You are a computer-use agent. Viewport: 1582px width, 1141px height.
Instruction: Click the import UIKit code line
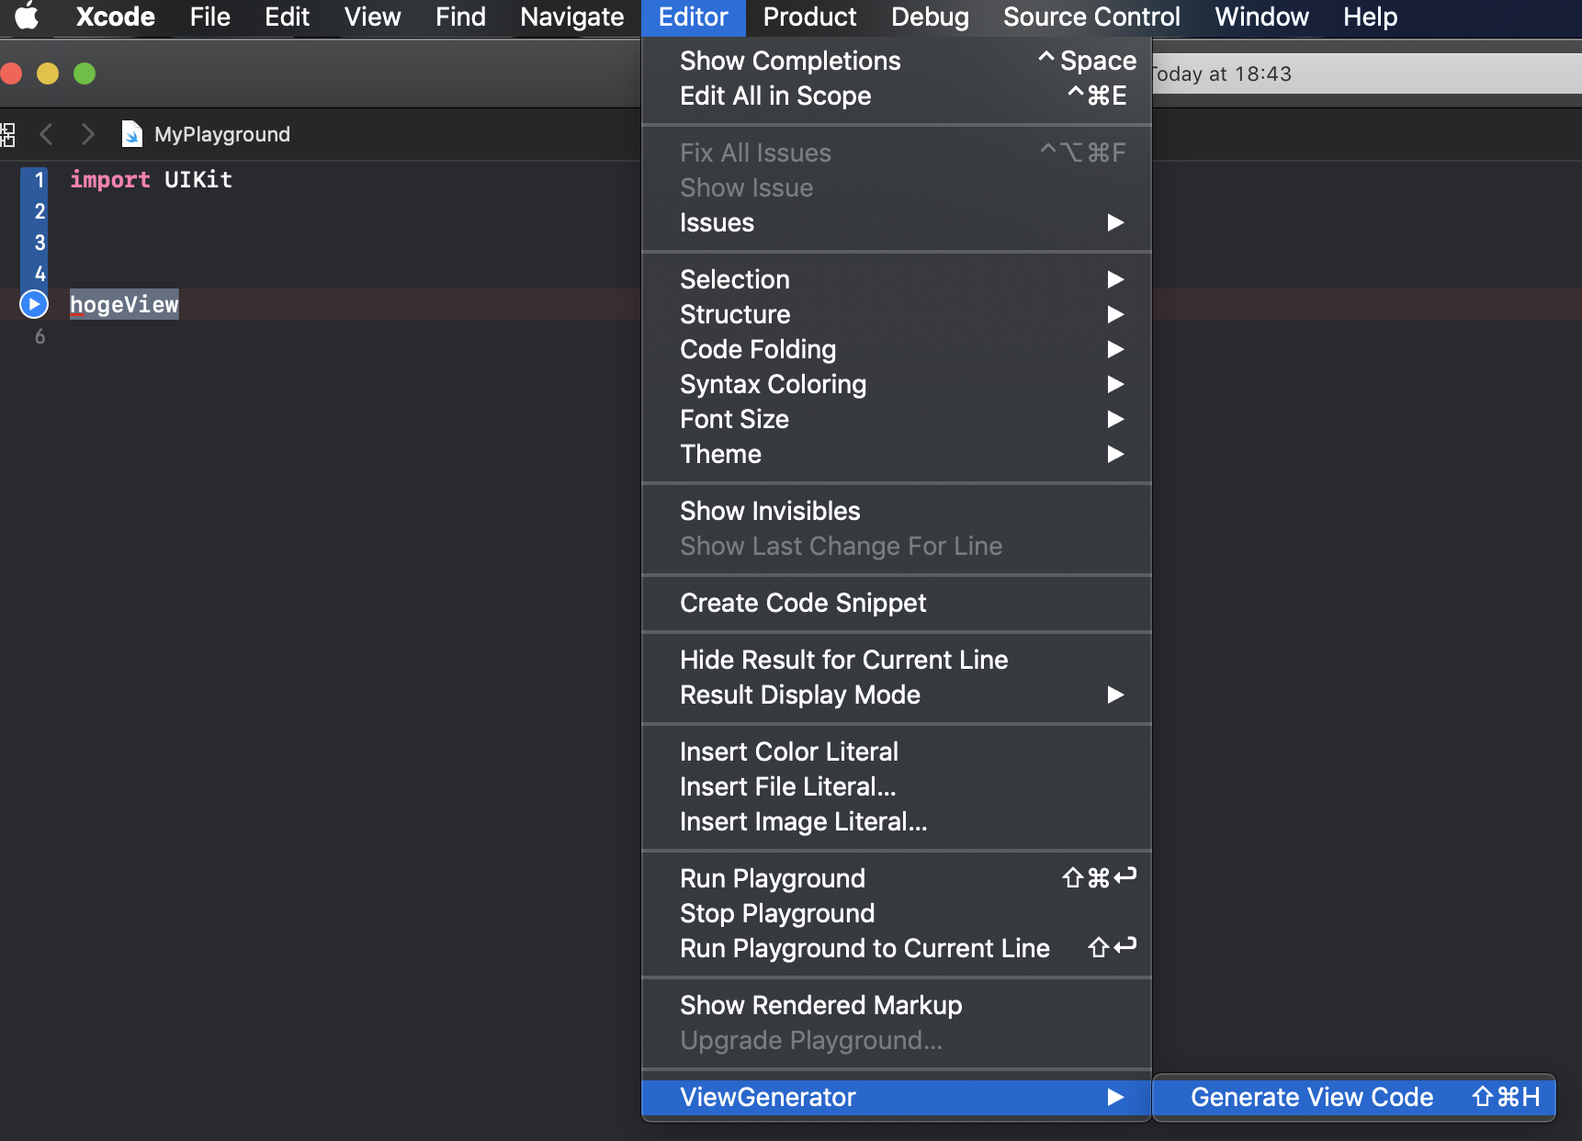(151, 179)
